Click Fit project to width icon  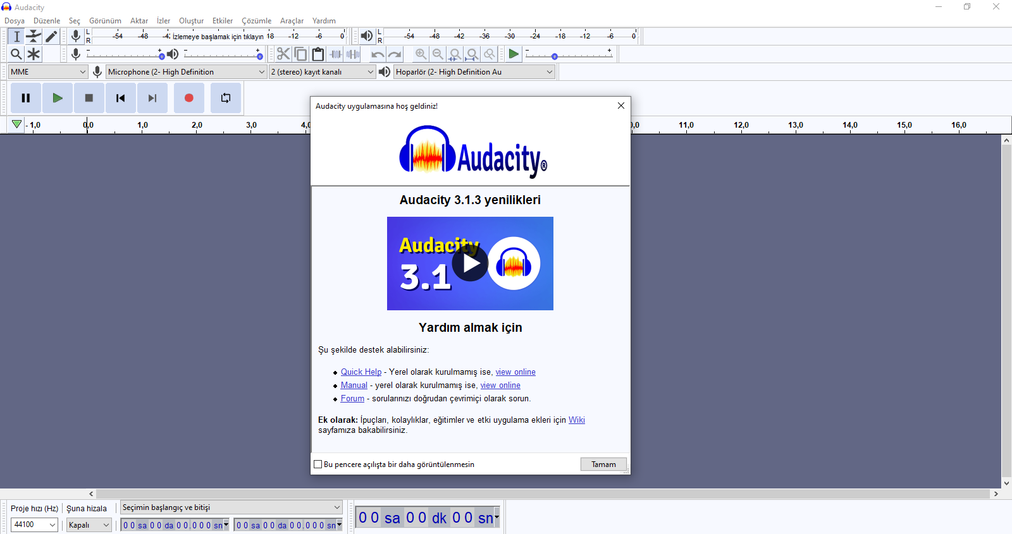472,54
